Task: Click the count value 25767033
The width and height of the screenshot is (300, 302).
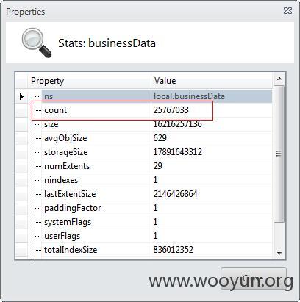Action: pyautogui.click(x=171, y=110)
